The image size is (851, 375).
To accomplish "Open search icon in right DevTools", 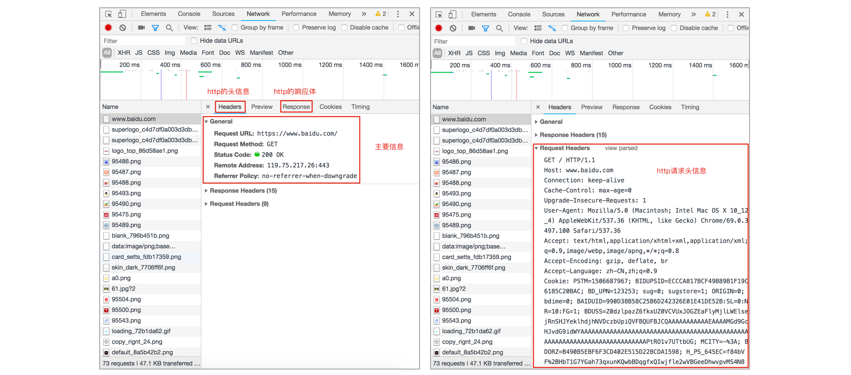I will coord(500,28).
